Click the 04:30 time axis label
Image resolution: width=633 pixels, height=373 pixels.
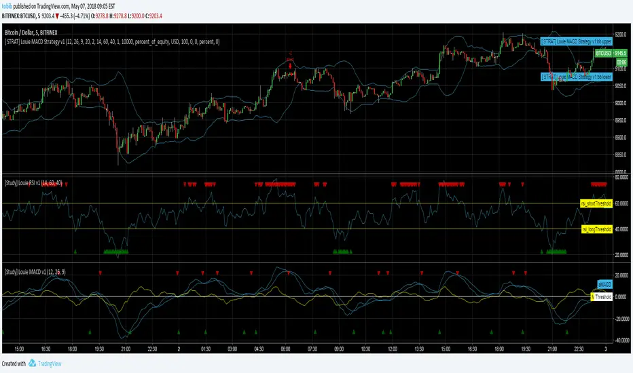[259, 349]
